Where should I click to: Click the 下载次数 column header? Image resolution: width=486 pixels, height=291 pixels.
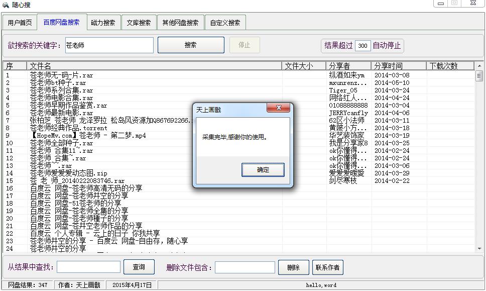click(450, 66)
